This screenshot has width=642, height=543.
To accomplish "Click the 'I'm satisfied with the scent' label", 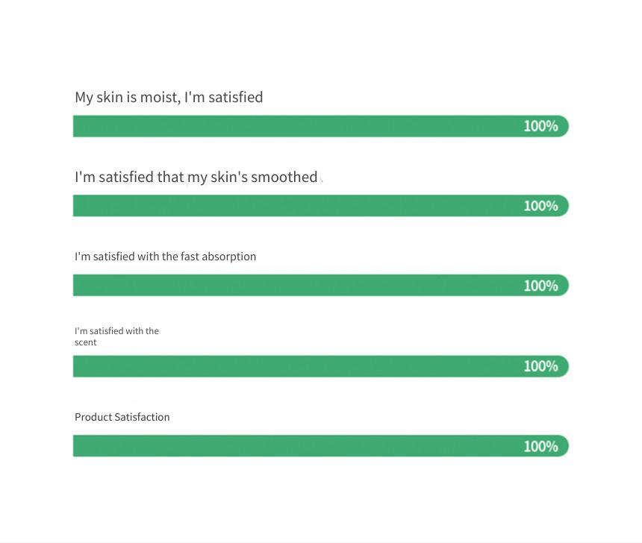I will (x=116, y=336).
